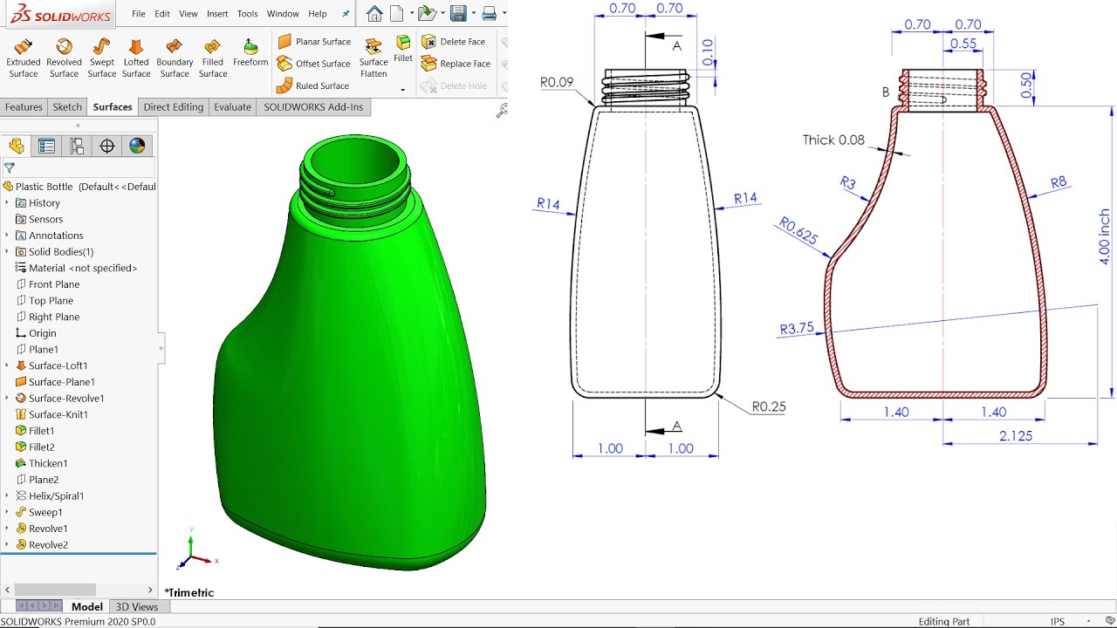The width and height of the screenshot is (1117, 628).
Task: Switch to the Model bottom tab
Action: pyautogui.click(x=86, y=607)
